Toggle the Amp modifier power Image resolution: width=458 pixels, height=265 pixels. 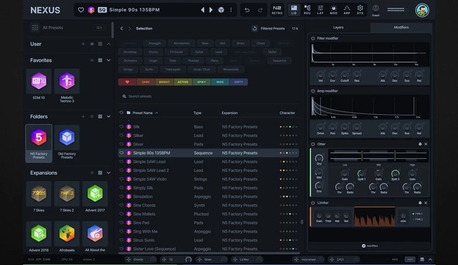point(313,91)
